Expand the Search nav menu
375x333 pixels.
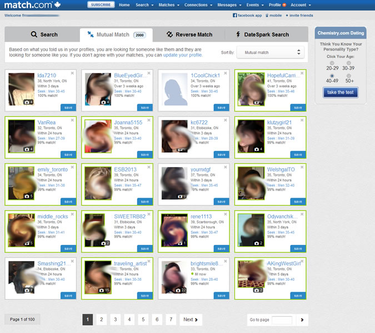[144, 5]
